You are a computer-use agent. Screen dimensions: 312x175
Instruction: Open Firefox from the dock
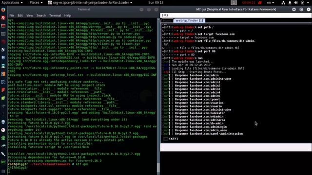(x=3, y=10)
